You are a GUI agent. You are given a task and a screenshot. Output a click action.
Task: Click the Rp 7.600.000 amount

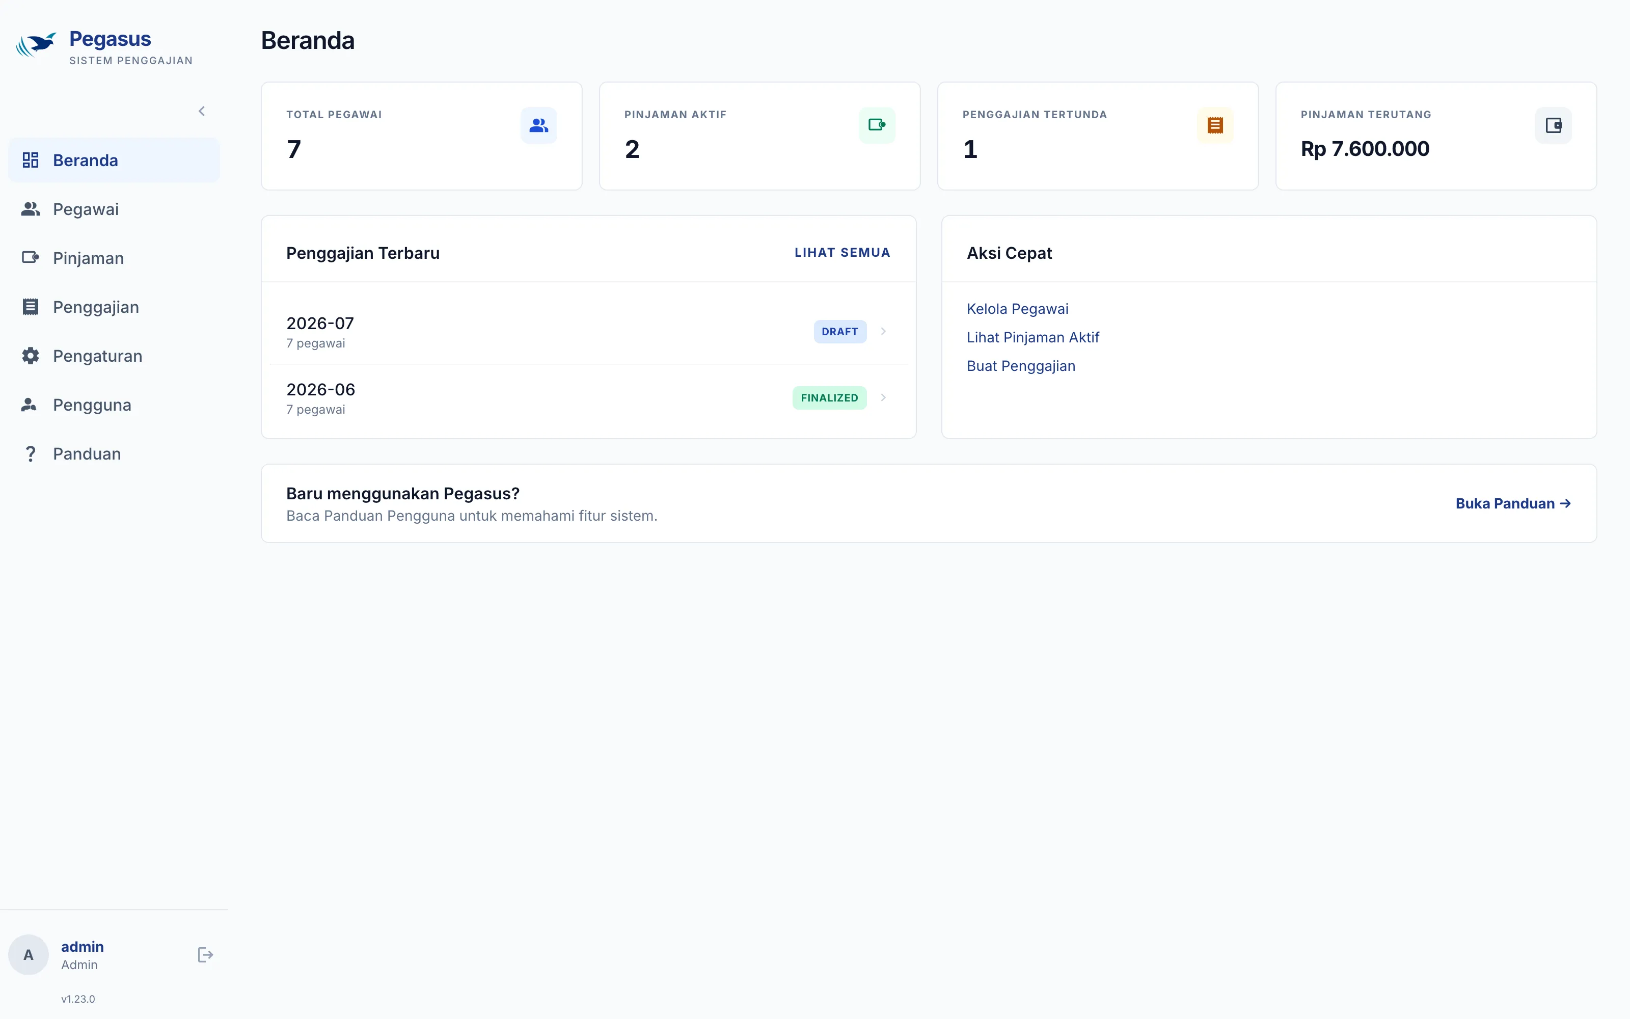coord(1365,149)
